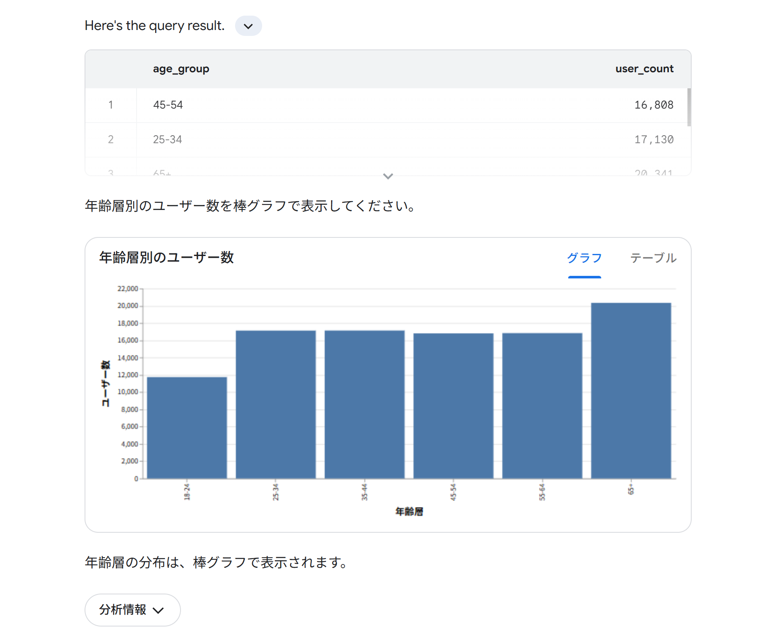Click the prompt 年齢層別のユーザー数を棒グラフで表示してください。
This screenshot has height=643, width=761.
[x=251, y=206]
